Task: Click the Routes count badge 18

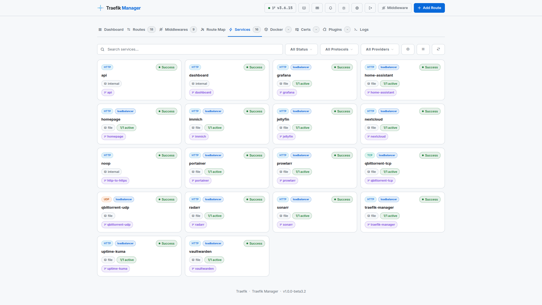Action: pos(152,30)
